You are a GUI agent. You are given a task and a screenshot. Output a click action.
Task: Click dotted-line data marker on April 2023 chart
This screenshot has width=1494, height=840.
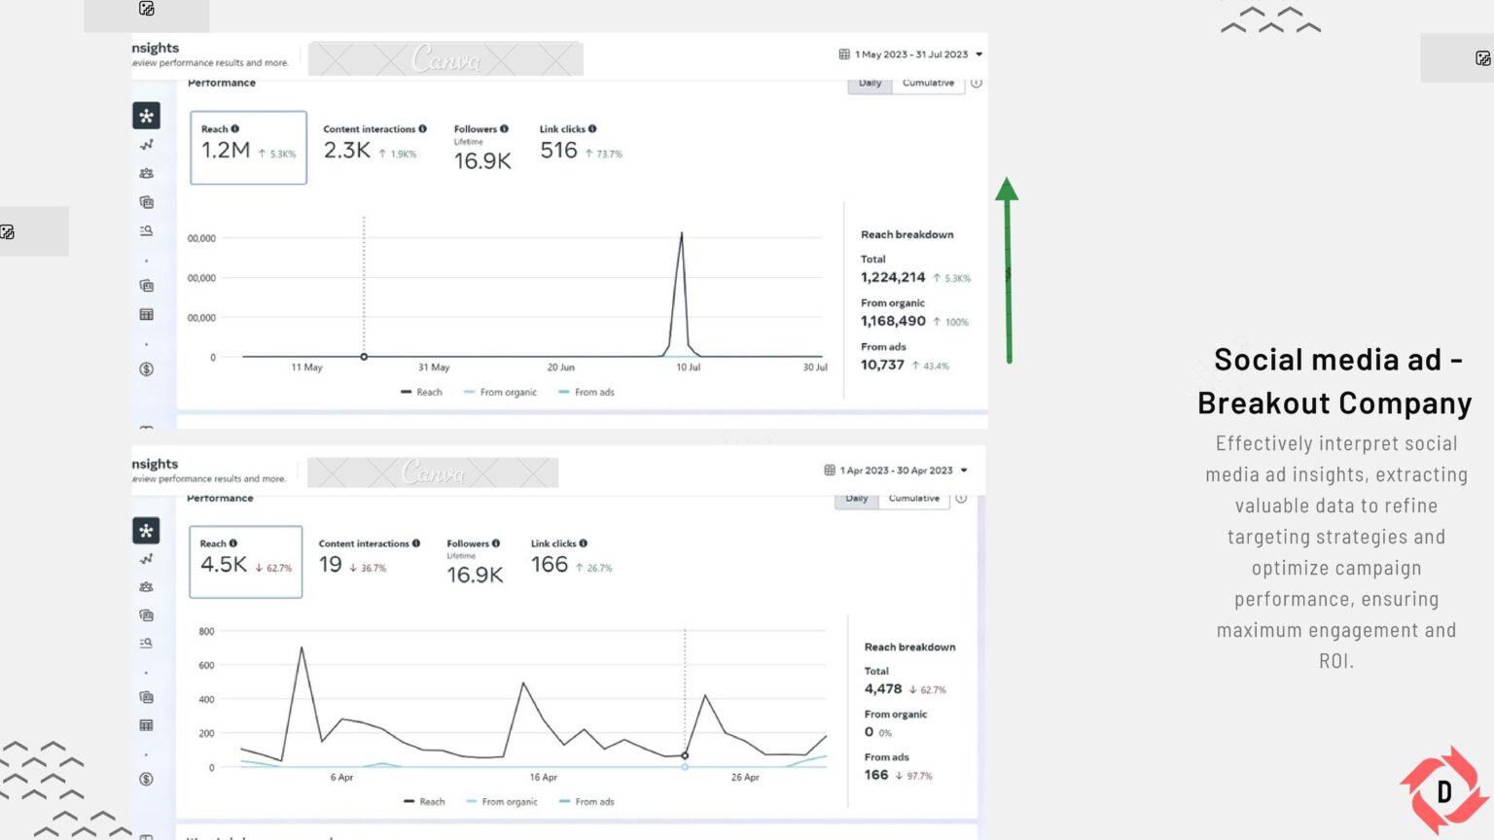pos(685,755)
